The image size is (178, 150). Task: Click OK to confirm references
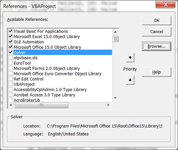156,20
